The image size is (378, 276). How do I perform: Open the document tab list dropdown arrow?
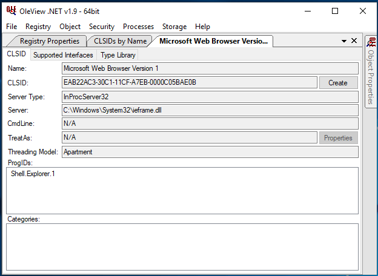tap(344, 41)
